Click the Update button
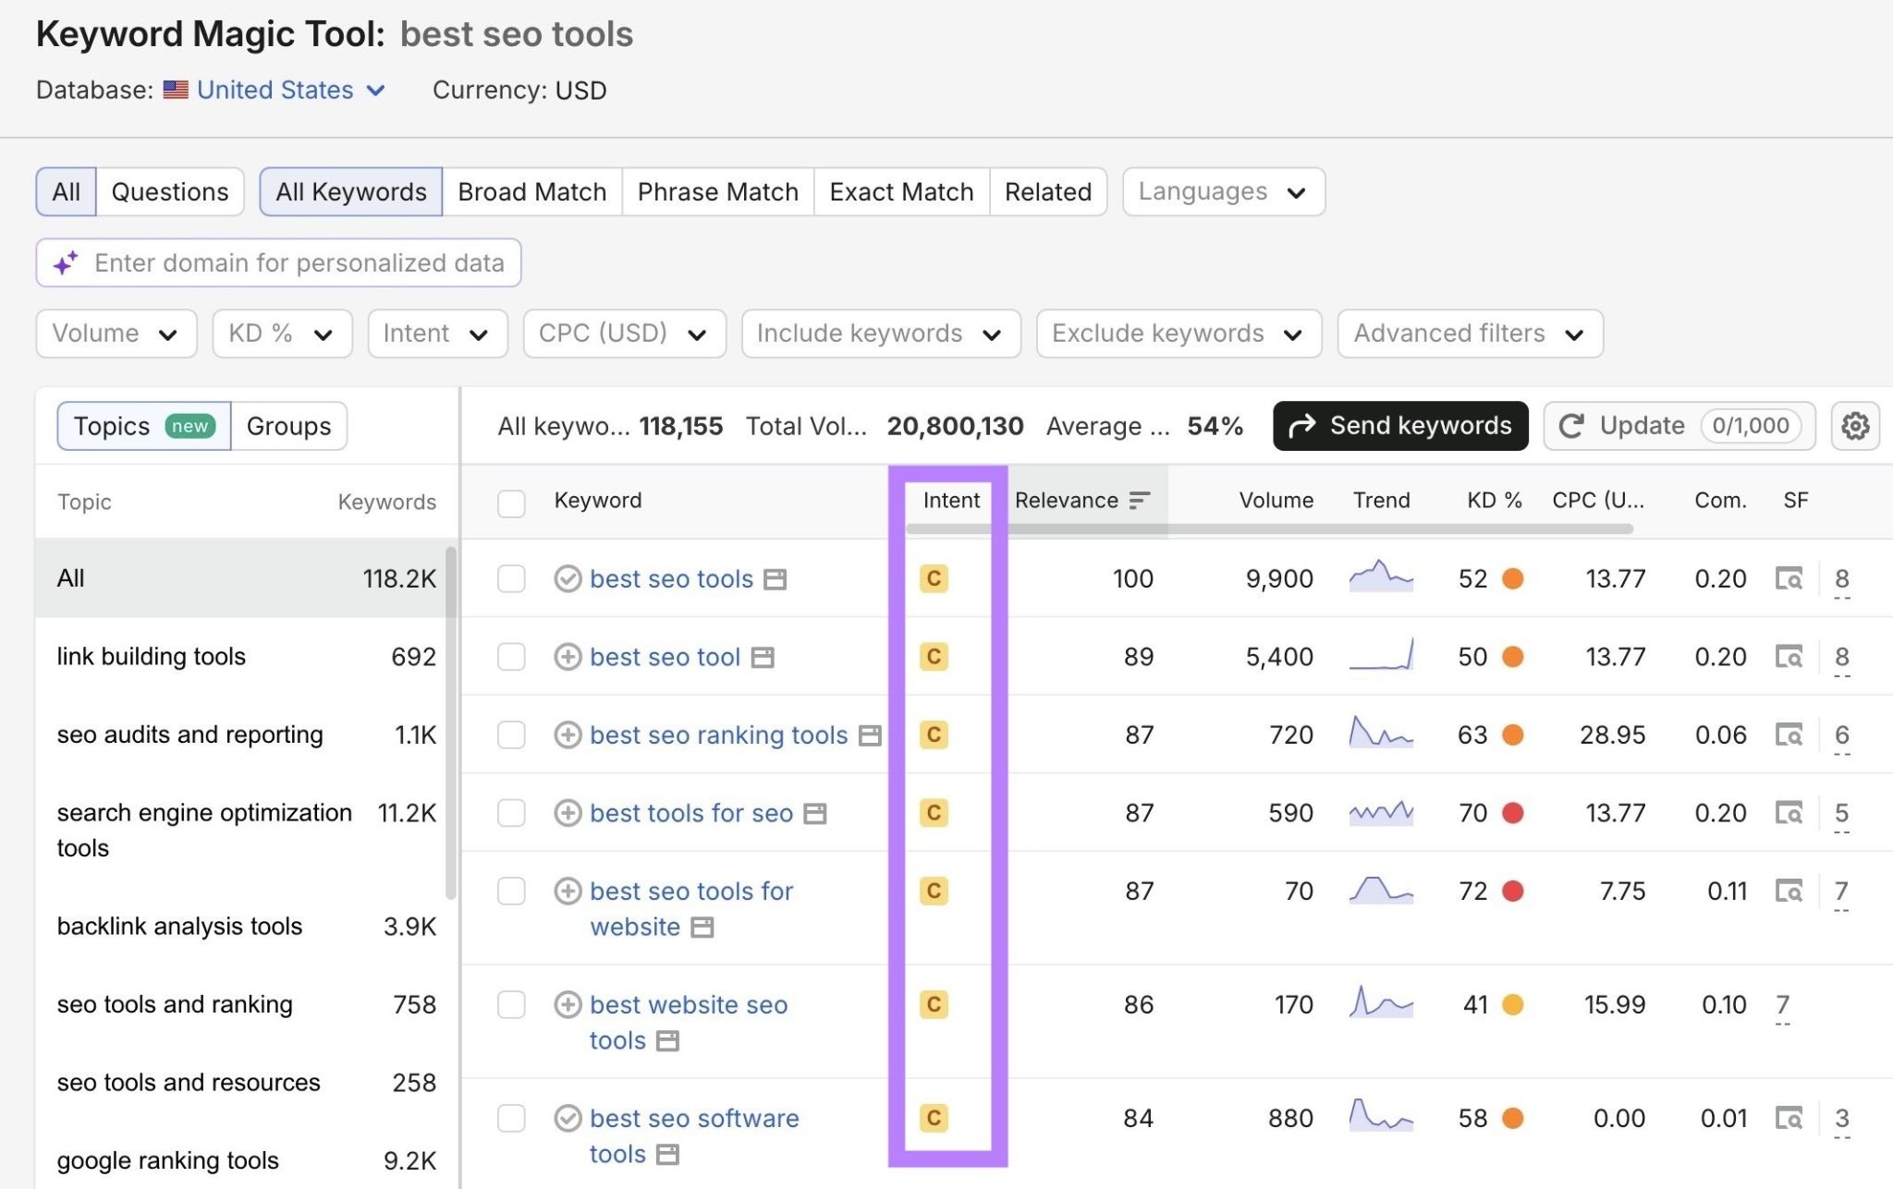Image resolution: width=1893 pixels, height=1189 pixels. tap(1679, 426)
